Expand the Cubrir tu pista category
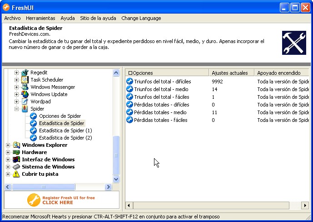 click(8, 174)
